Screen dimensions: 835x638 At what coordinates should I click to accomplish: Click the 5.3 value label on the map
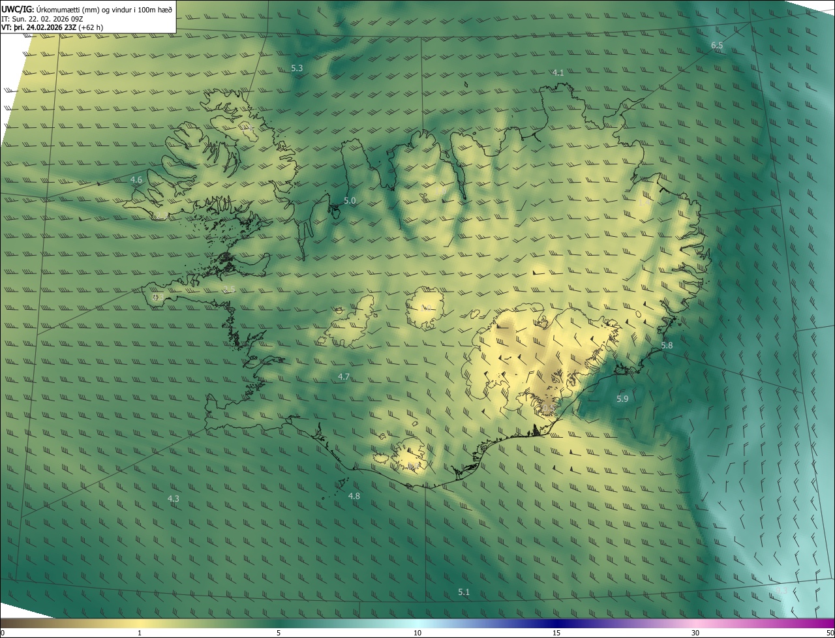click(297, 68)
